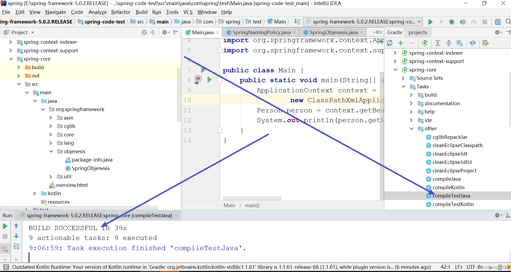This screenshot has width=511, height=272.
Task: Jump down the stack trace arrow in Run panel
Action: [x=16, y=236]
